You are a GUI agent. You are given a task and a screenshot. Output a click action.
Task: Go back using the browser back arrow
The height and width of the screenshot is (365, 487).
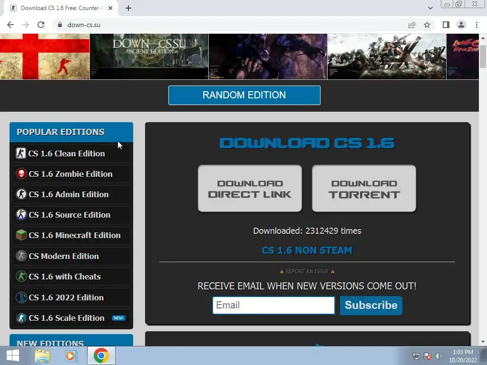pos(10,25)
